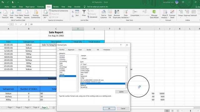Click Cancel in Format Cells
Screen dimensions: 200x112
pyautogui.click(x=123, y=109)
